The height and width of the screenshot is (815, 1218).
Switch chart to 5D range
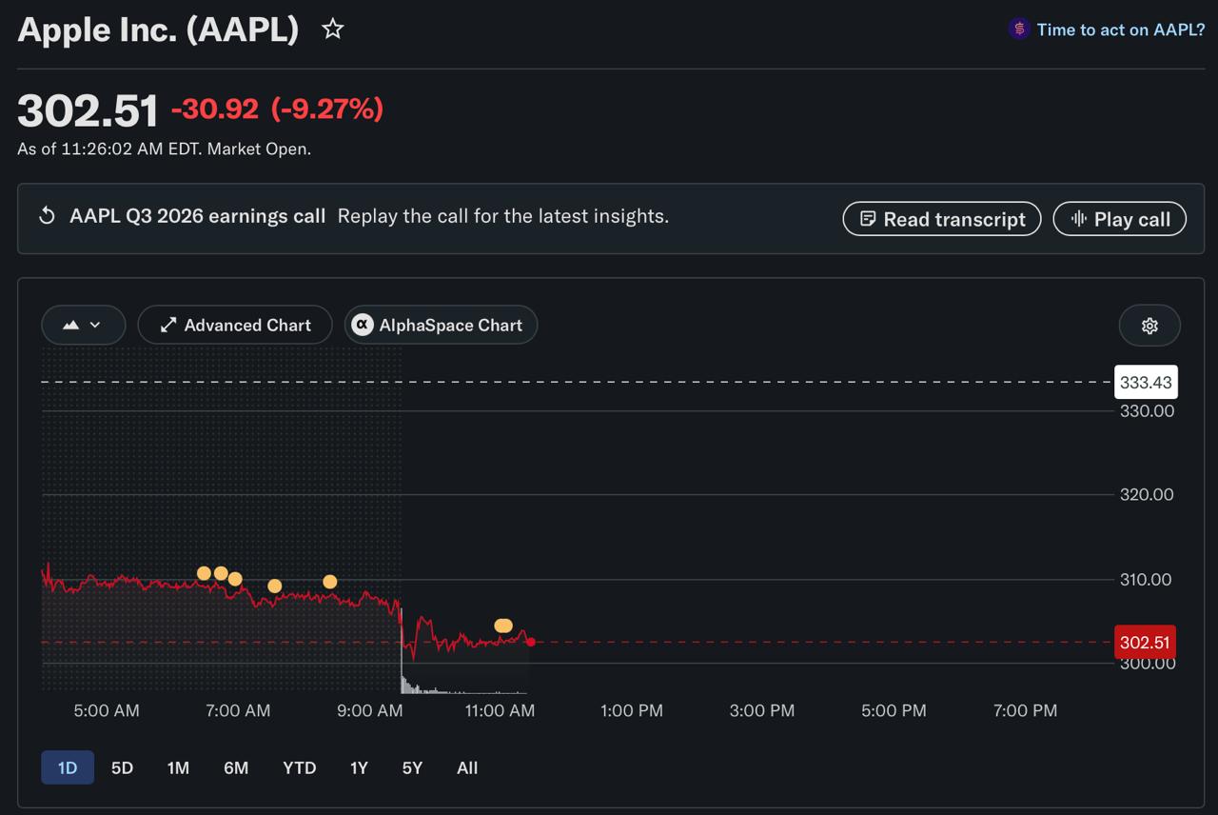[122, 767]
